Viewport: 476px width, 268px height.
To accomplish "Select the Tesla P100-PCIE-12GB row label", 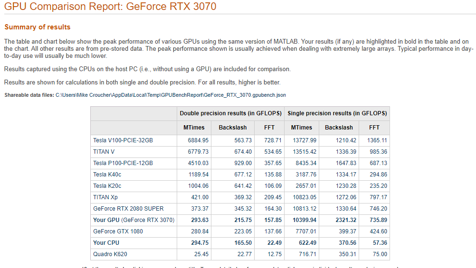I will [x=123, y=163].
